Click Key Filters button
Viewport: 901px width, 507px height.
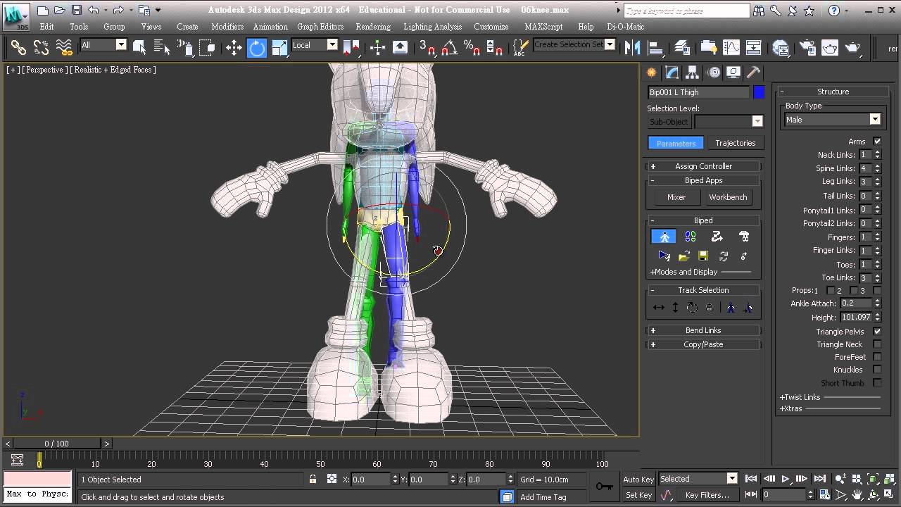pos(707,495)
